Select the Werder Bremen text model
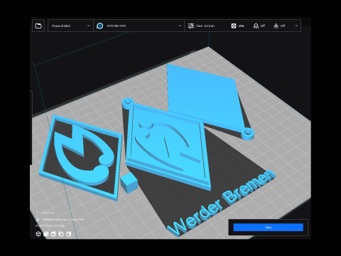This screenshot has height=256, width=341. pos(221,203)
